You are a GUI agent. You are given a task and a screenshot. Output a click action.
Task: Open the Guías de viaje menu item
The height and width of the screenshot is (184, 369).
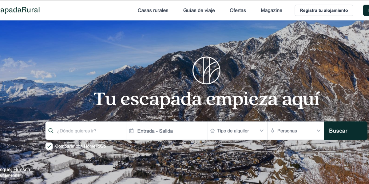click(x=199, y=10)
